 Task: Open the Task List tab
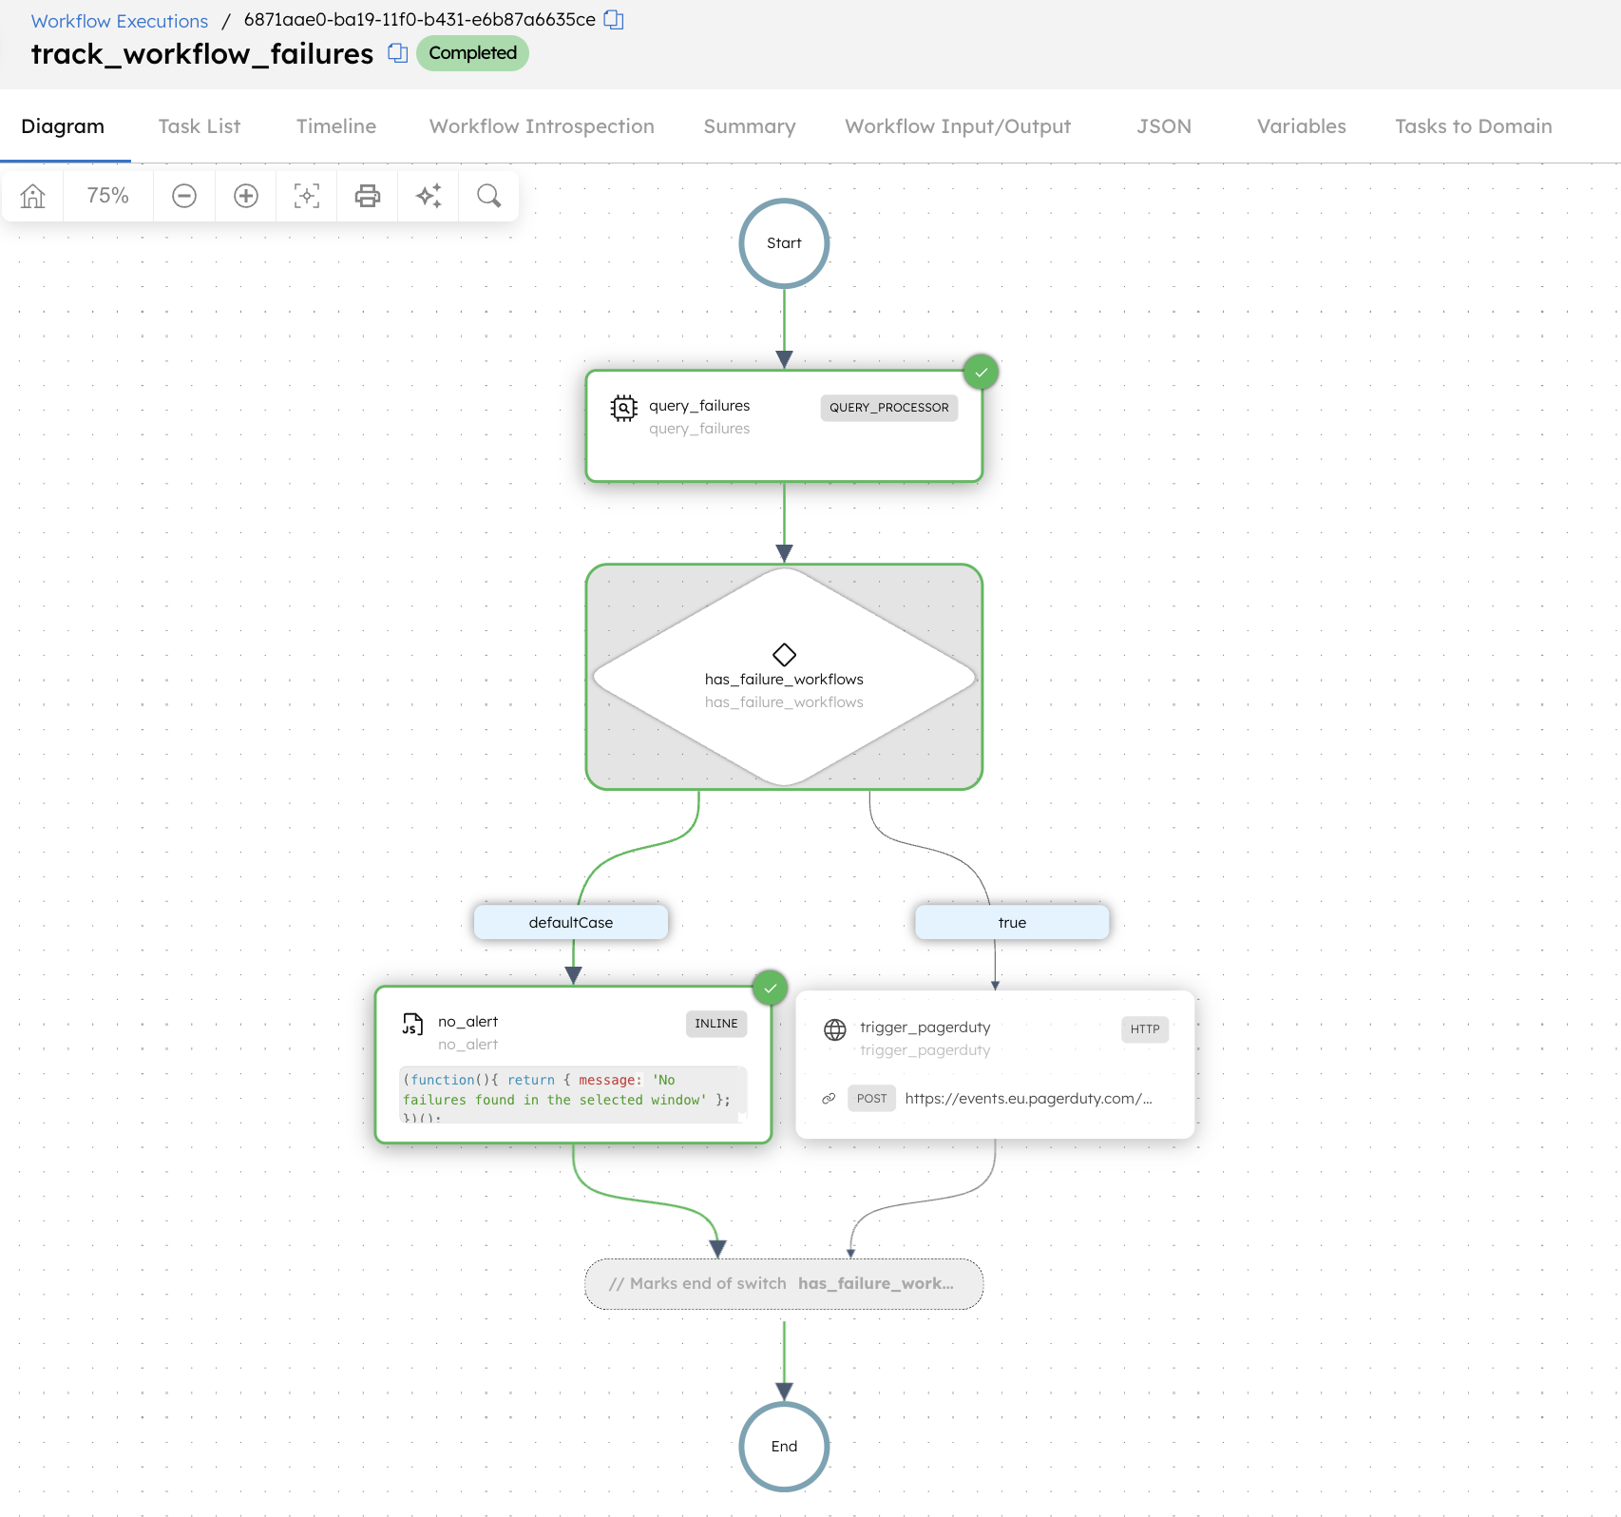[x=200, y=126]
